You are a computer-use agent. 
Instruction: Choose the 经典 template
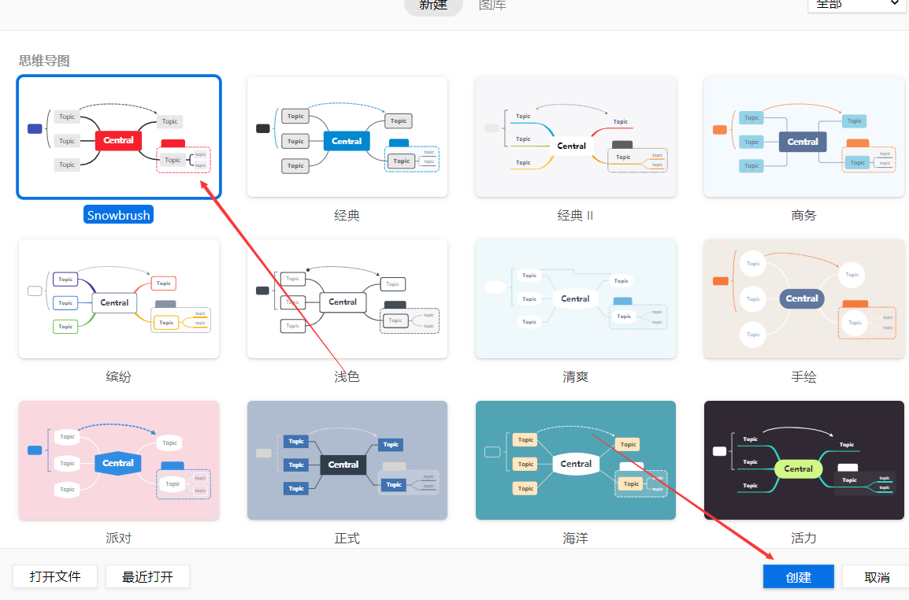(x=347, y=136)
